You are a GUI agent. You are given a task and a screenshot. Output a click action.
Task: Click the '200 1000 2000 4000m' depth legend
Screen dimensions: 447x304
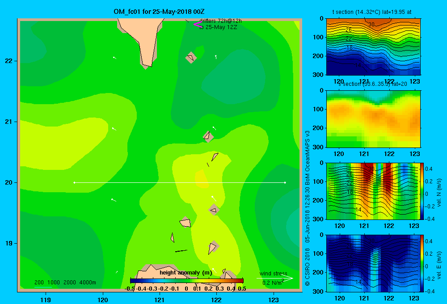(65, 283)
